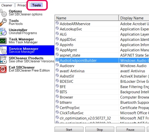Open the Mini Task Manager entry
This screenshot has height=132, width=149.
click(23, 42)
